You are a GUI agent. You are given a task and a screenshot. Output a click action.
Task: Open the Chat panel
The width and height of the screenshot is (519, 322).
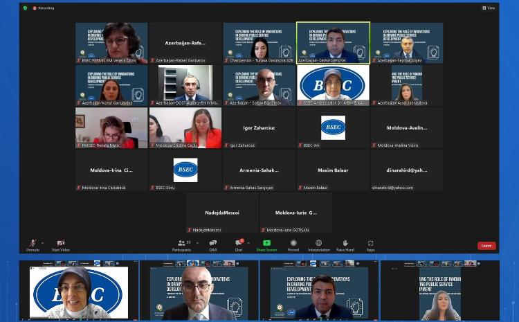[239, 245]
